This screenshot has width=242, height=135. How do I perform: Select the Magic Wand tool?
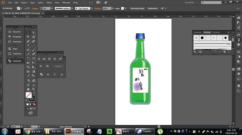28,37
